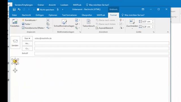Open the Größe dialog launcher

(154, 32)
